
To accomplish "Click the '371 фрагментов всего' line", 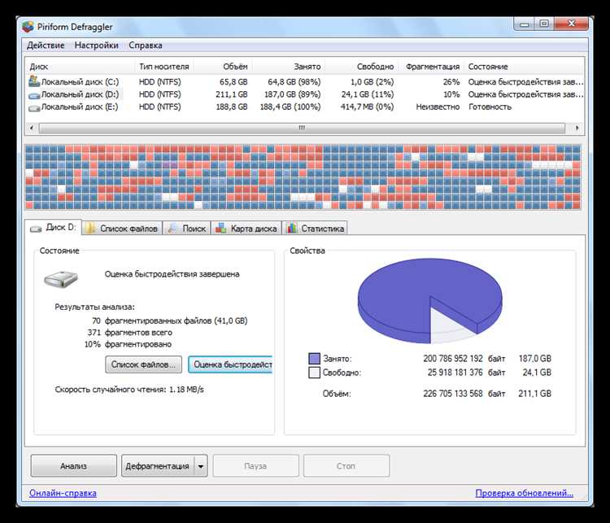I will [129, 333].
